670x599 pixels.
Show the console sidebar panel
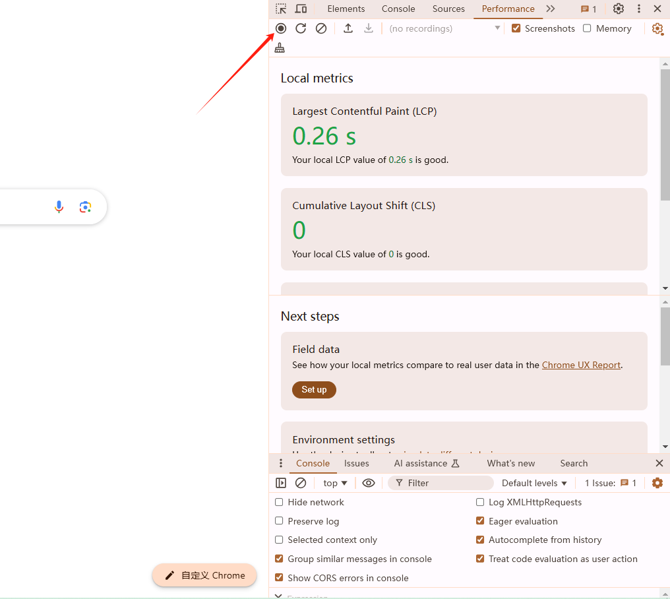[281, 483]
